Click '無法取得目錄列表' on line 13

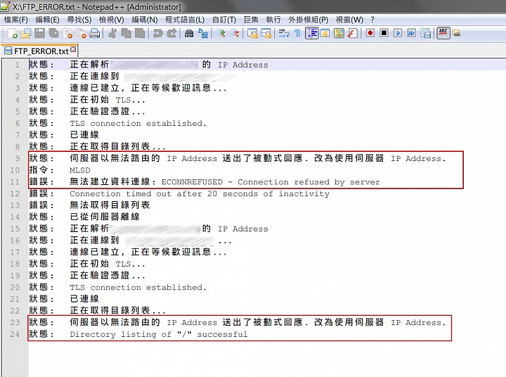pyautogui.click(x=110, y=205)
